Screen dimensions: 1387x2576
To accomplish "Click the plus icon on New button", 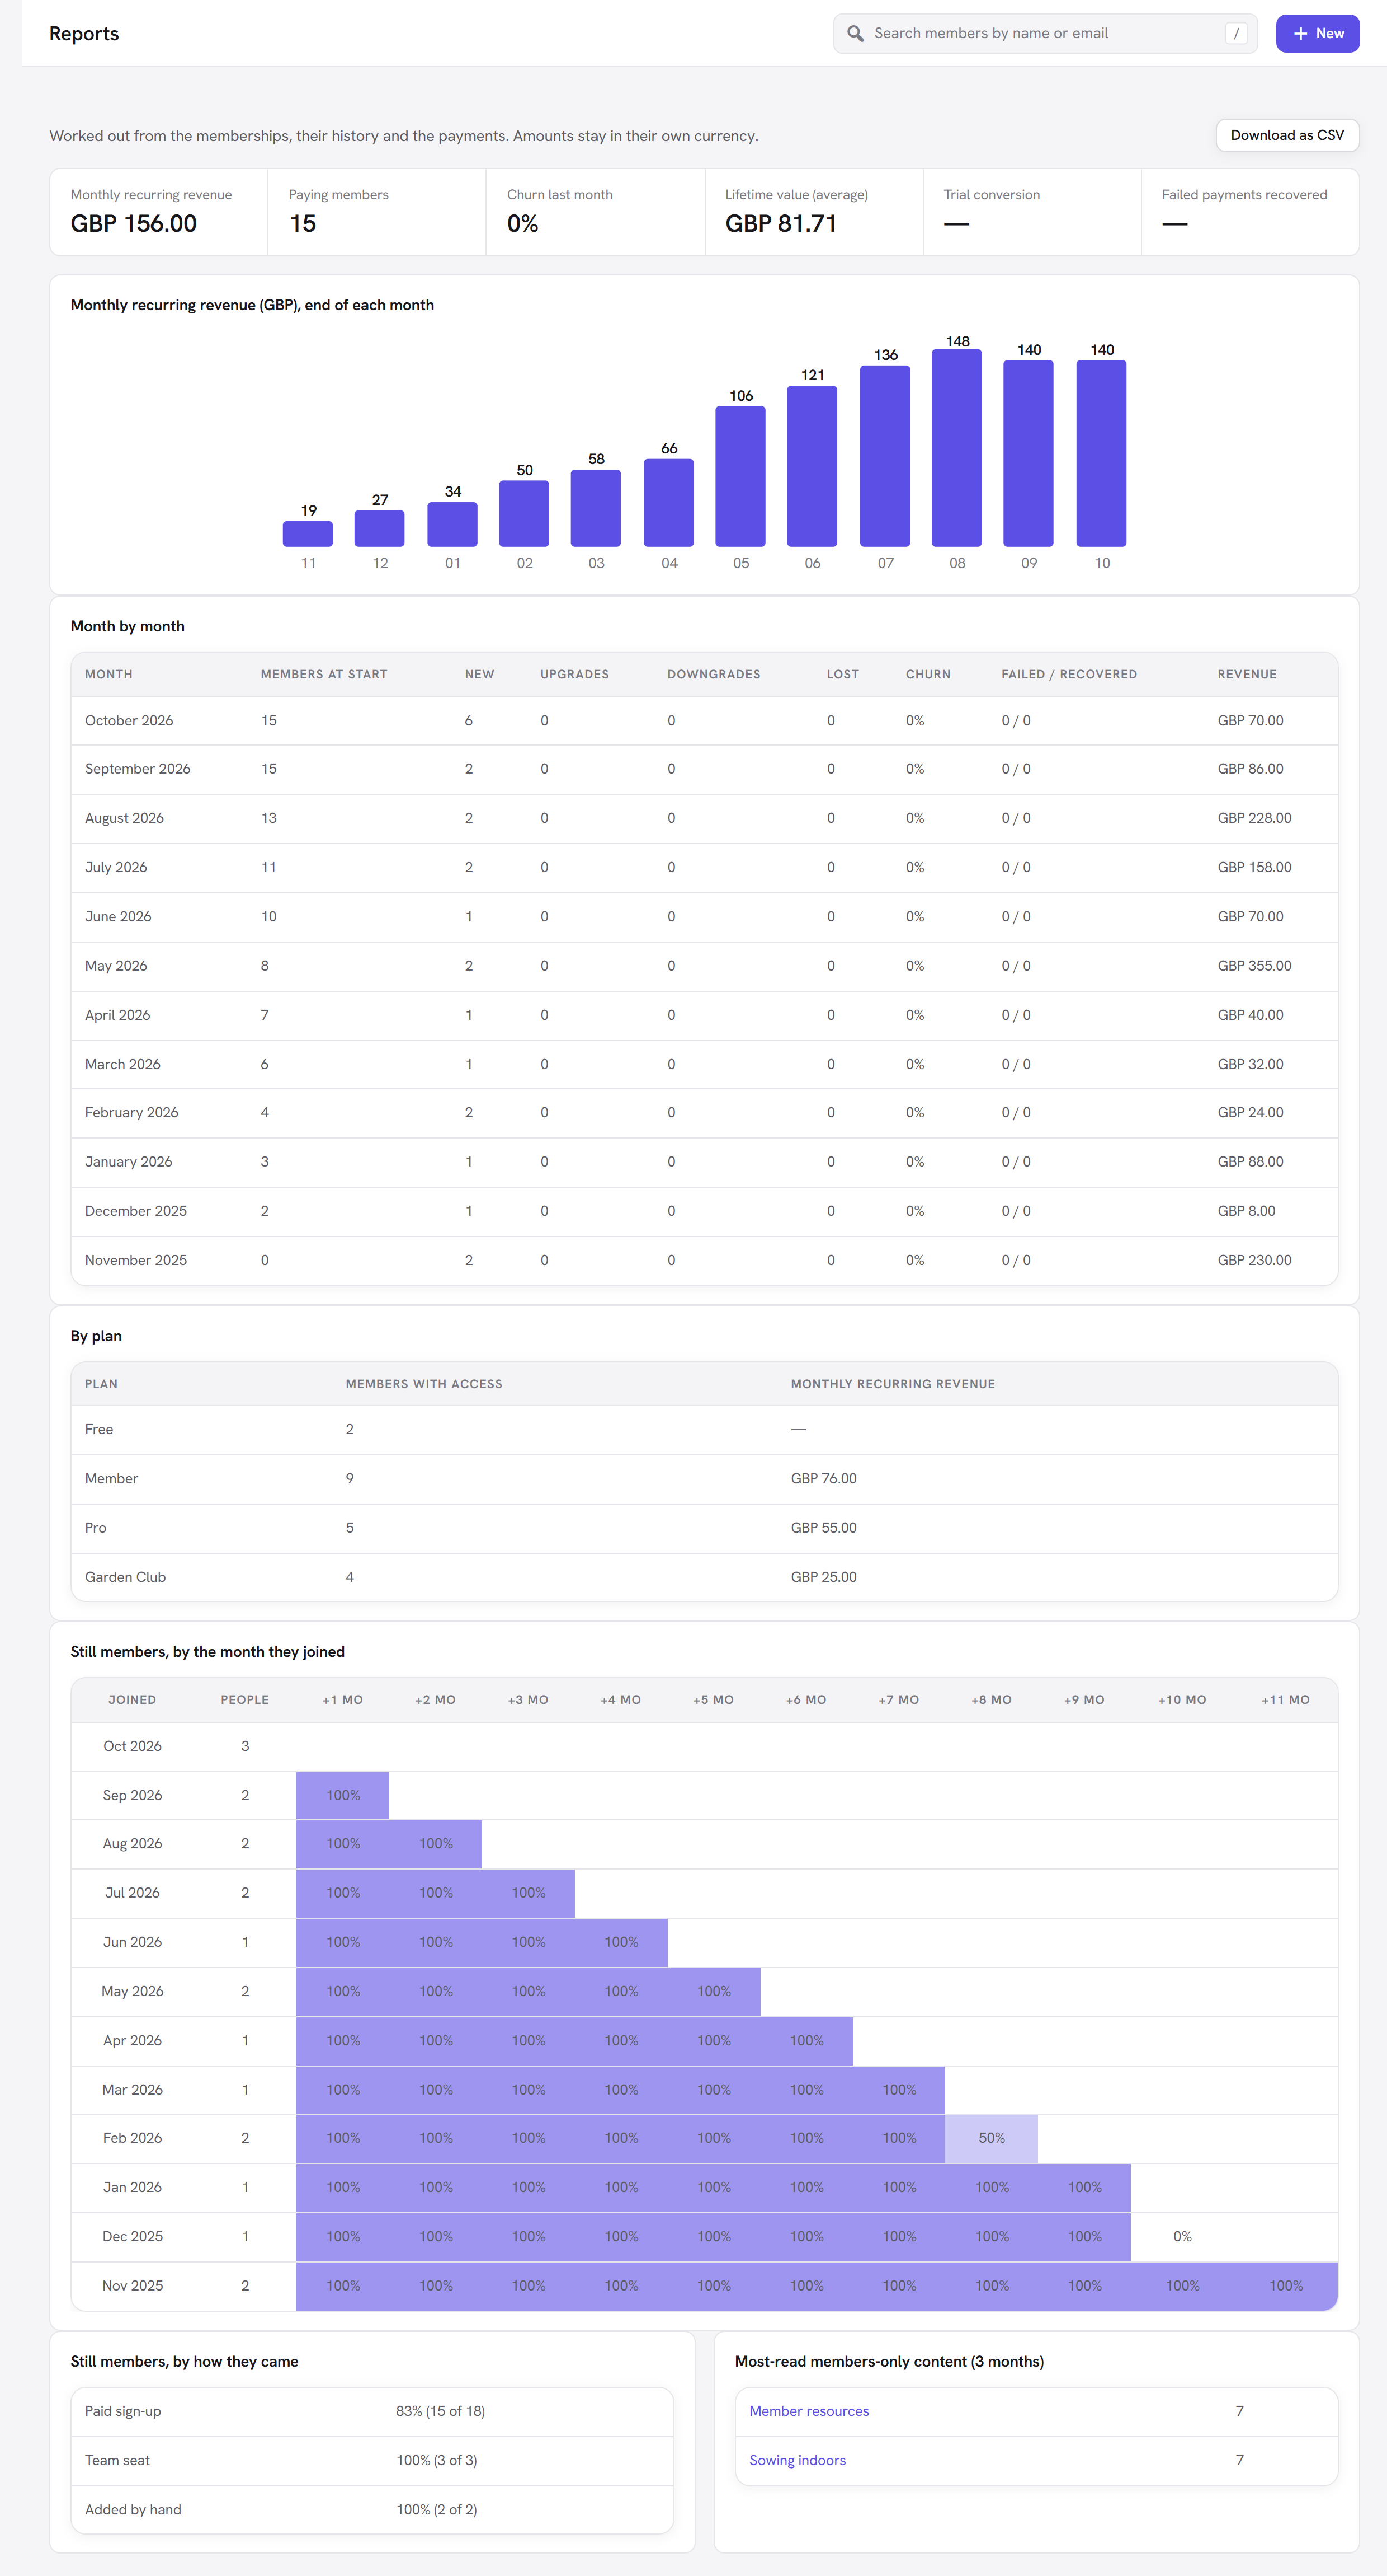I will click(x=1300, y=33).
